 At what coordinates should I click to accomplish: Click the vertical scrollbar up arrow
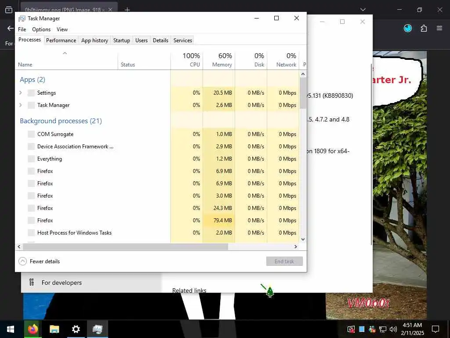pos(303,74)
